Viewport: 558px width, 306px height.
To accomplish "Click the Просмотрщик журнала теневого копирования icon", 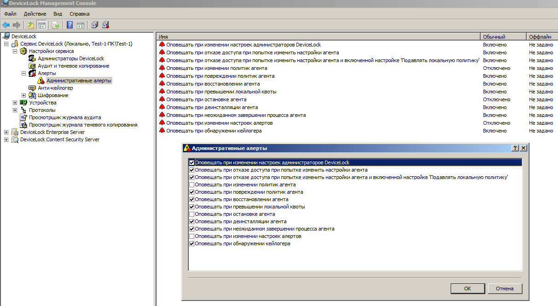I will coord(23,125).
